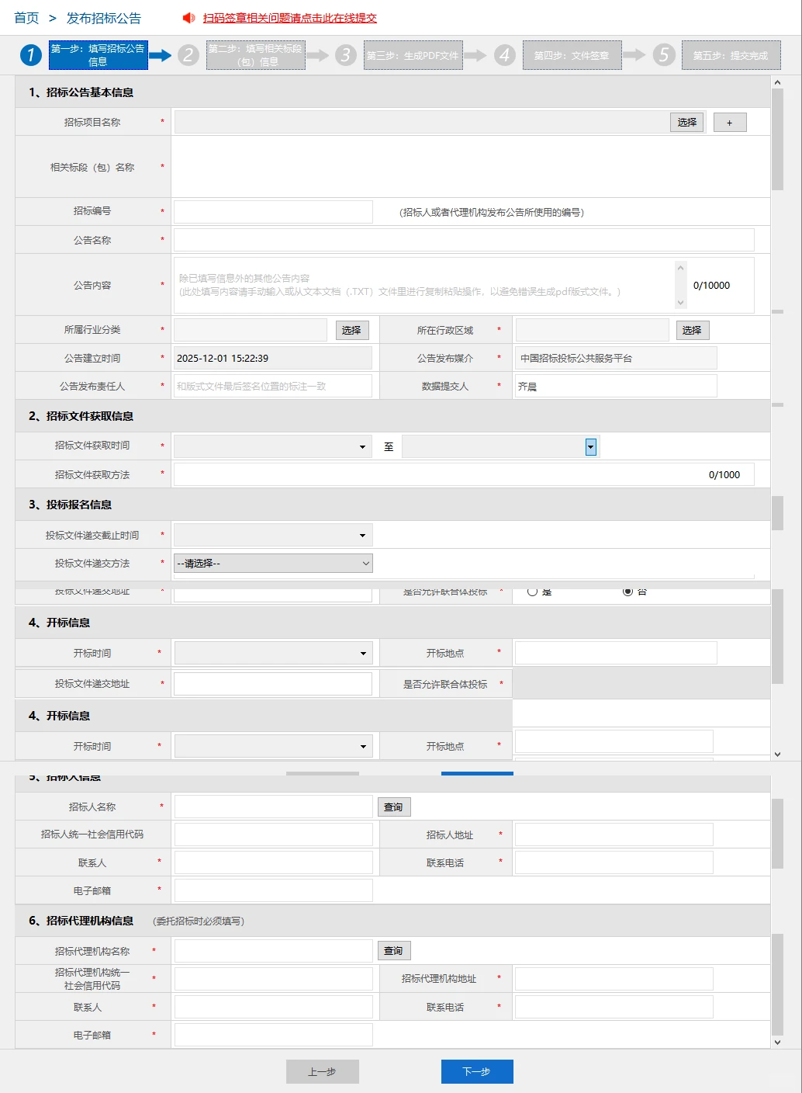This screenshot has width=802, height=1093.
Task: Click section header 3、投标报名信息
Action: point(71,505)
